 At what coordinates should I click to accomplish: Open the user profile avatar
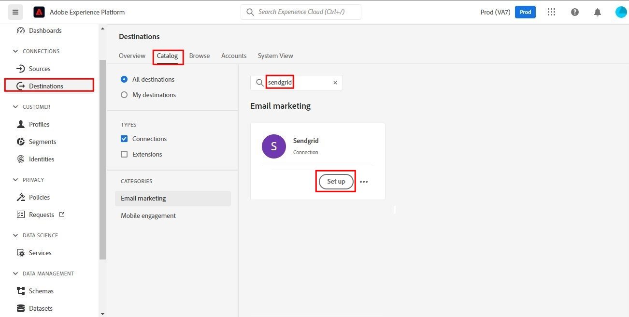[621, 12]
